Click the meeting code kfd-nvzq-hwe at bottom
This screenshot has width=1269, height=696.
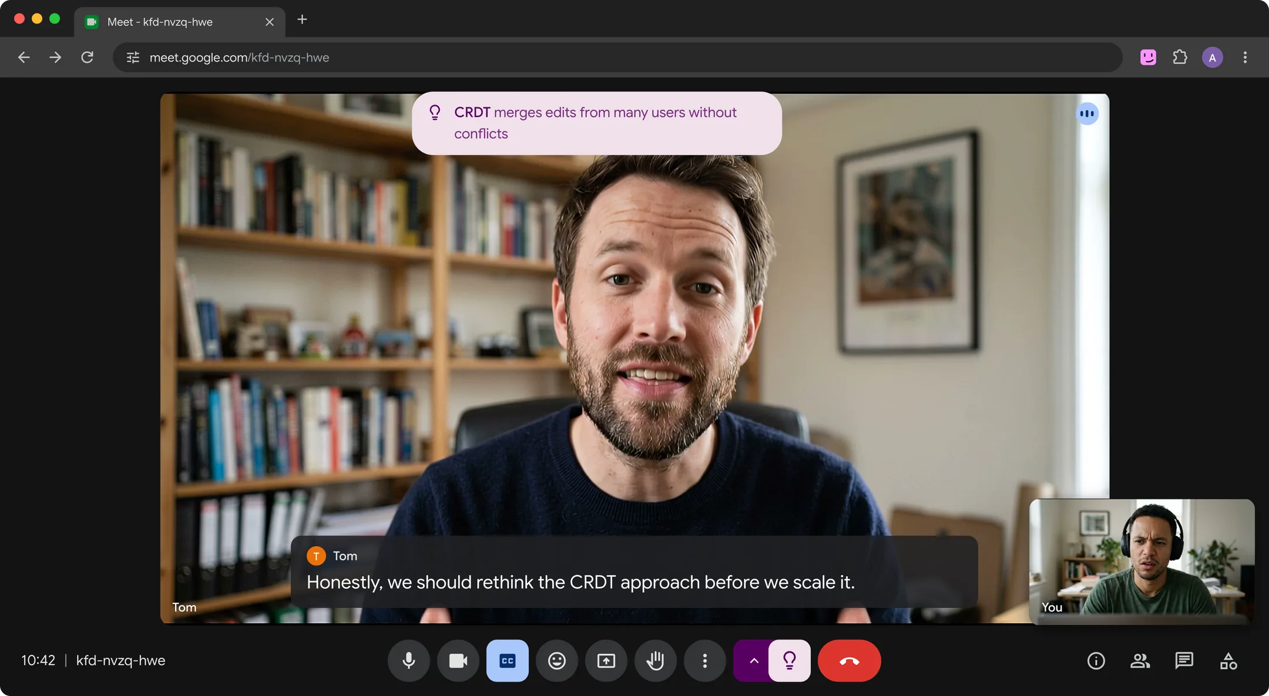coord(121,660)
